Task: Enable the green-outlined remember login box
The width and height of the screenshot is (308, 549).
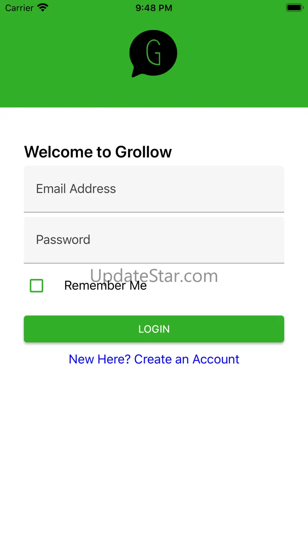Action: 37,286
